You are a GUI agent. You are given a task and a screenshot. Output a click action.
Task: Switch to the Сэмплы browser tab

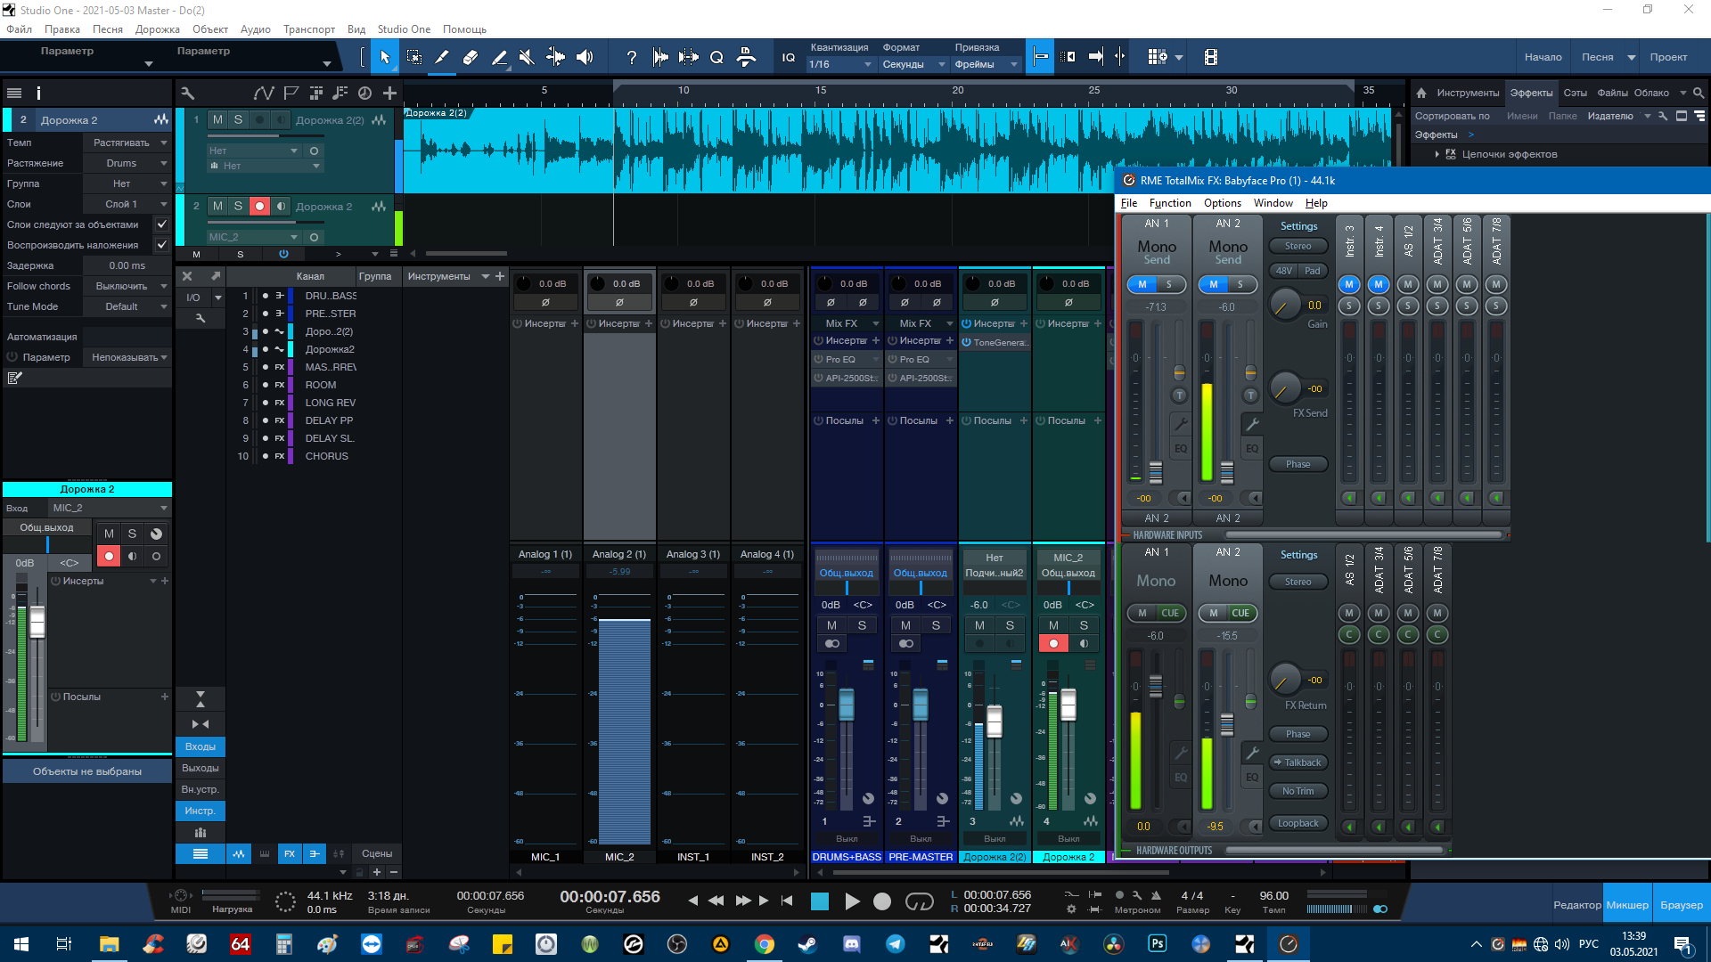[x=1575, y=93]
